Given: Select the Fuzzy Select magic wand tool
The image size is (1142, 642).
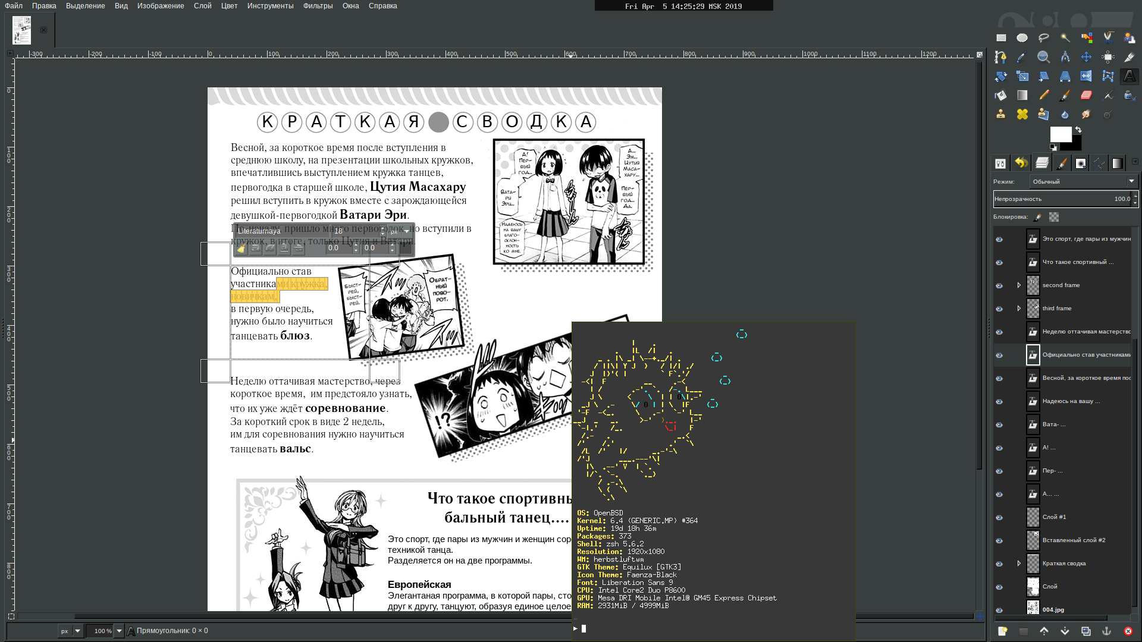Looking at the screenshot, I should point(1065,37).
